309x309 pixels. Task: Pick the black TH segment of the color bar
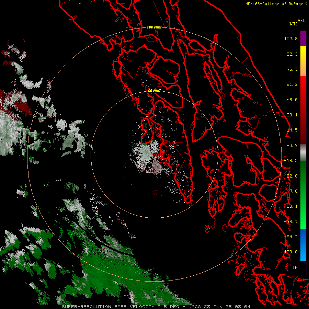(303, 268)
